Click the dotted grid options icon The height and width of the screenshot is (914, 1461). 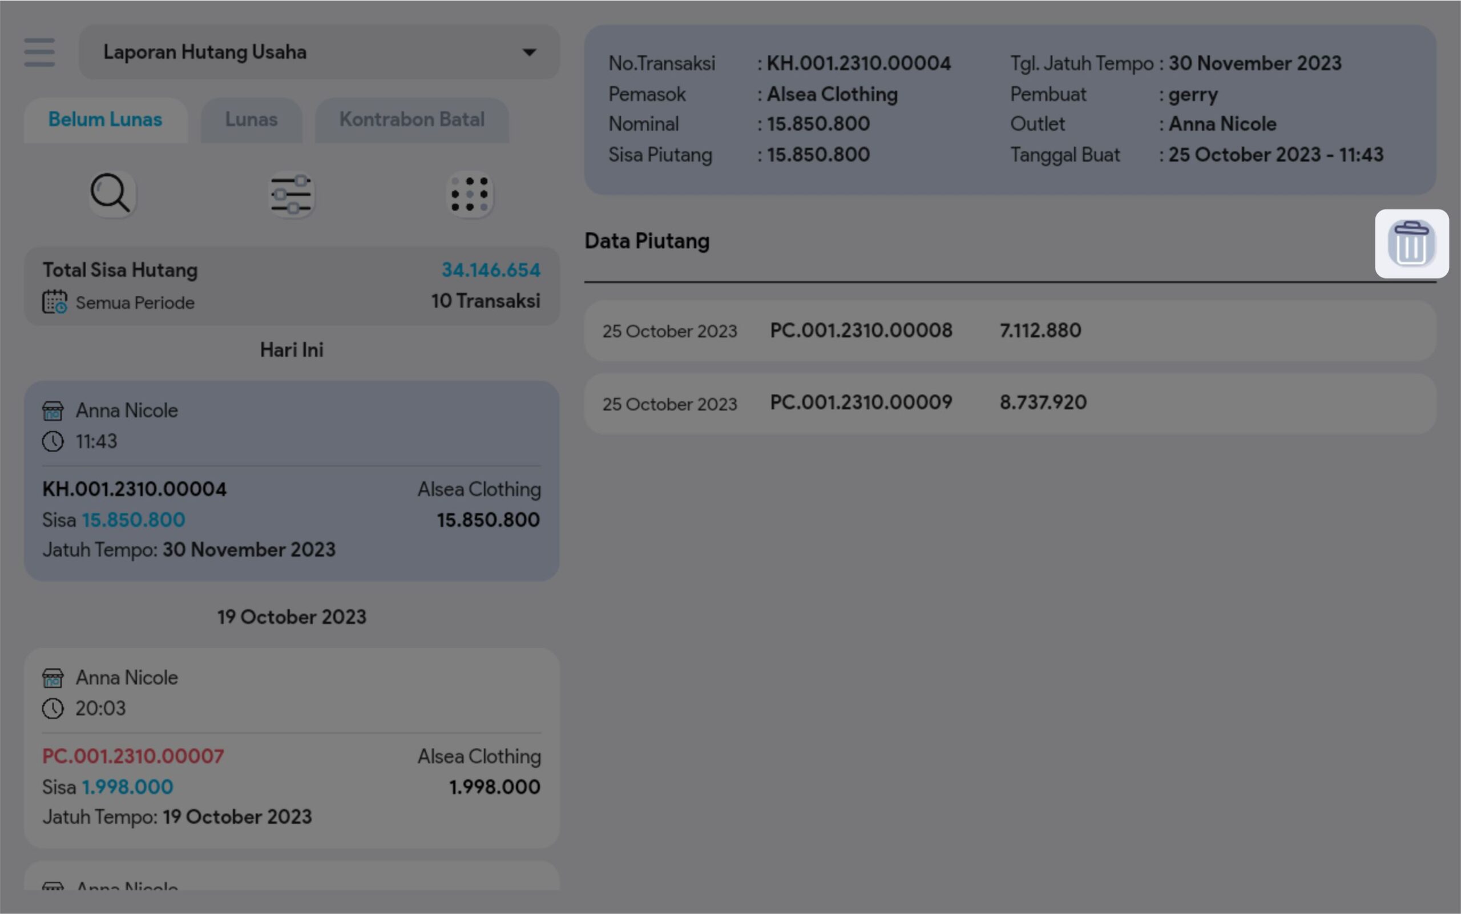(470, 195)
